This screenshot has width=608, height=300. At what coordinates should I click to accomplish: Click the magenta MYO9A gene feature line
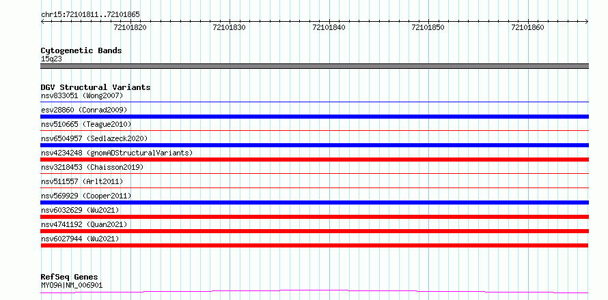(x=314, y=291)
